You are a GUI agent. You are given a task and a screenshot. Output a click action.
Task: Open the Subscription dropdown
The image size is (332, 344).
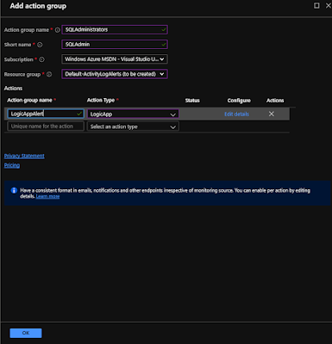pos(115,59)
